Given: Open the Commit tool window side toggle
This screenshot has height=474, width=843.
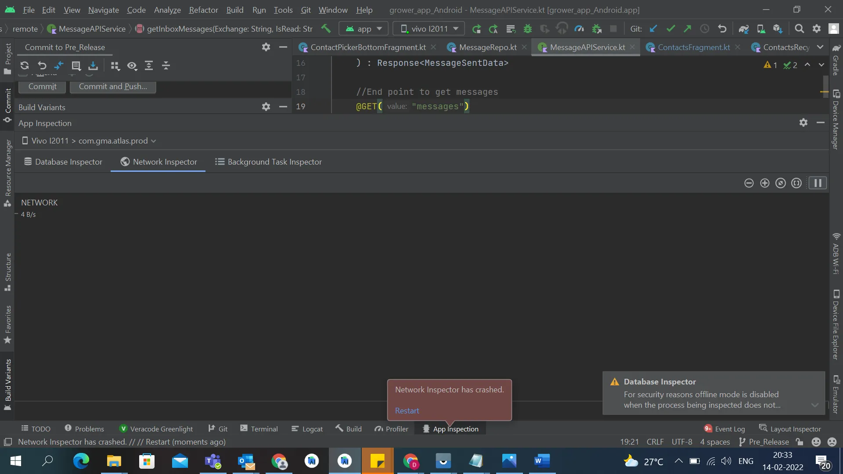Looking at the screenshot, I should pos(7,104).
